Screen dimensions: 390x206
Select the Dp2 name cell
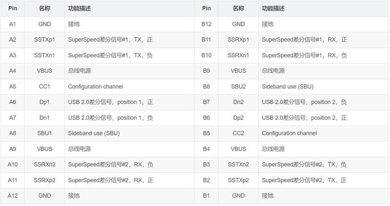point(238,117)
